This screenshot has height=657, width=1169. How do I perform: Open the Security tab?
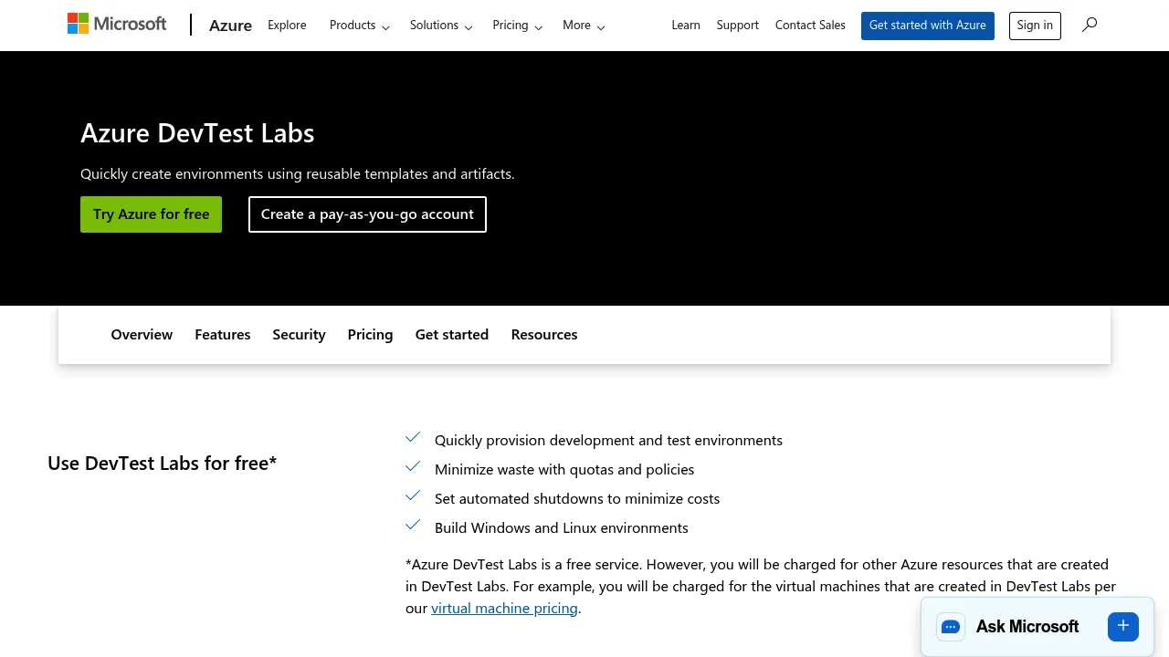coord(299,335)
